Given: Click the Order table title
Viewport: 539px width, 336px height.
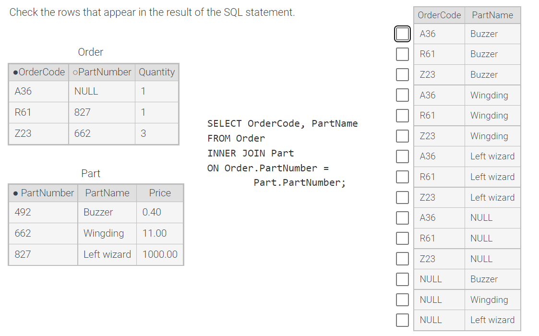Looking at the screenshot, I should click(x=90, y=52).
